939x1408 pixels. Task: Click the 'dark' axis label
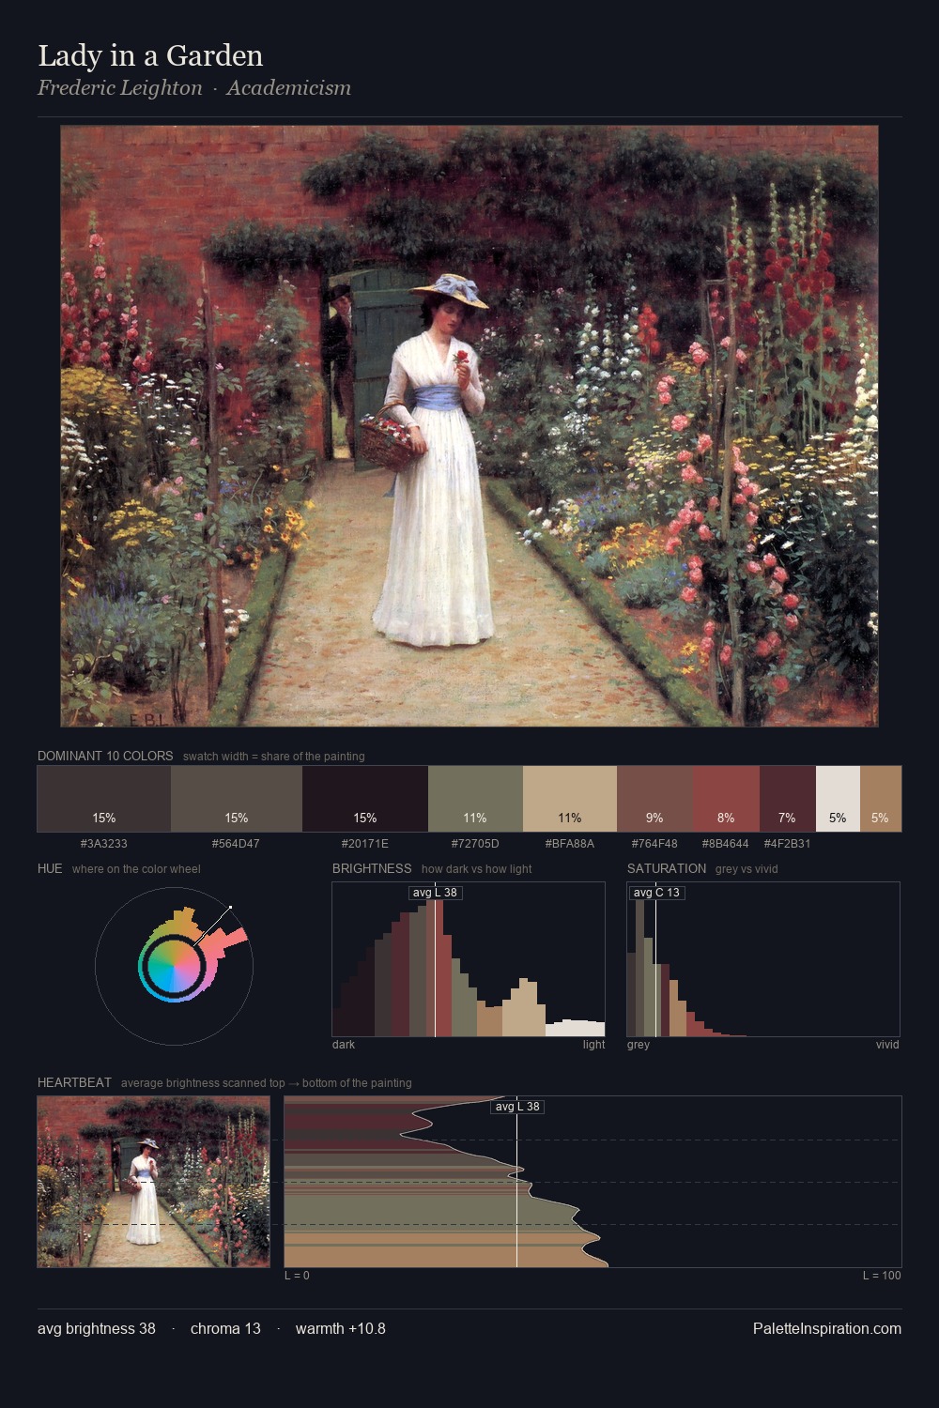click(x=344, y=1045)
